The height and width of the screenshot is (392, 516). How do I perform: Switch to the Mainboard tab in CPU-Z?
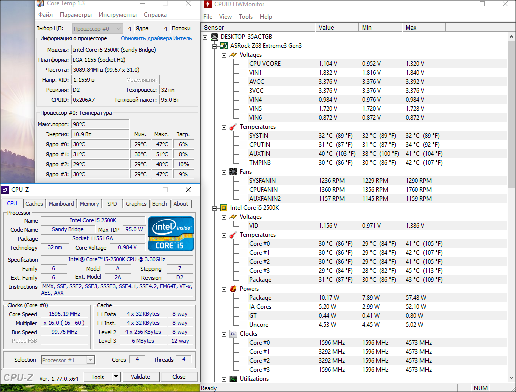pos(61,204)
